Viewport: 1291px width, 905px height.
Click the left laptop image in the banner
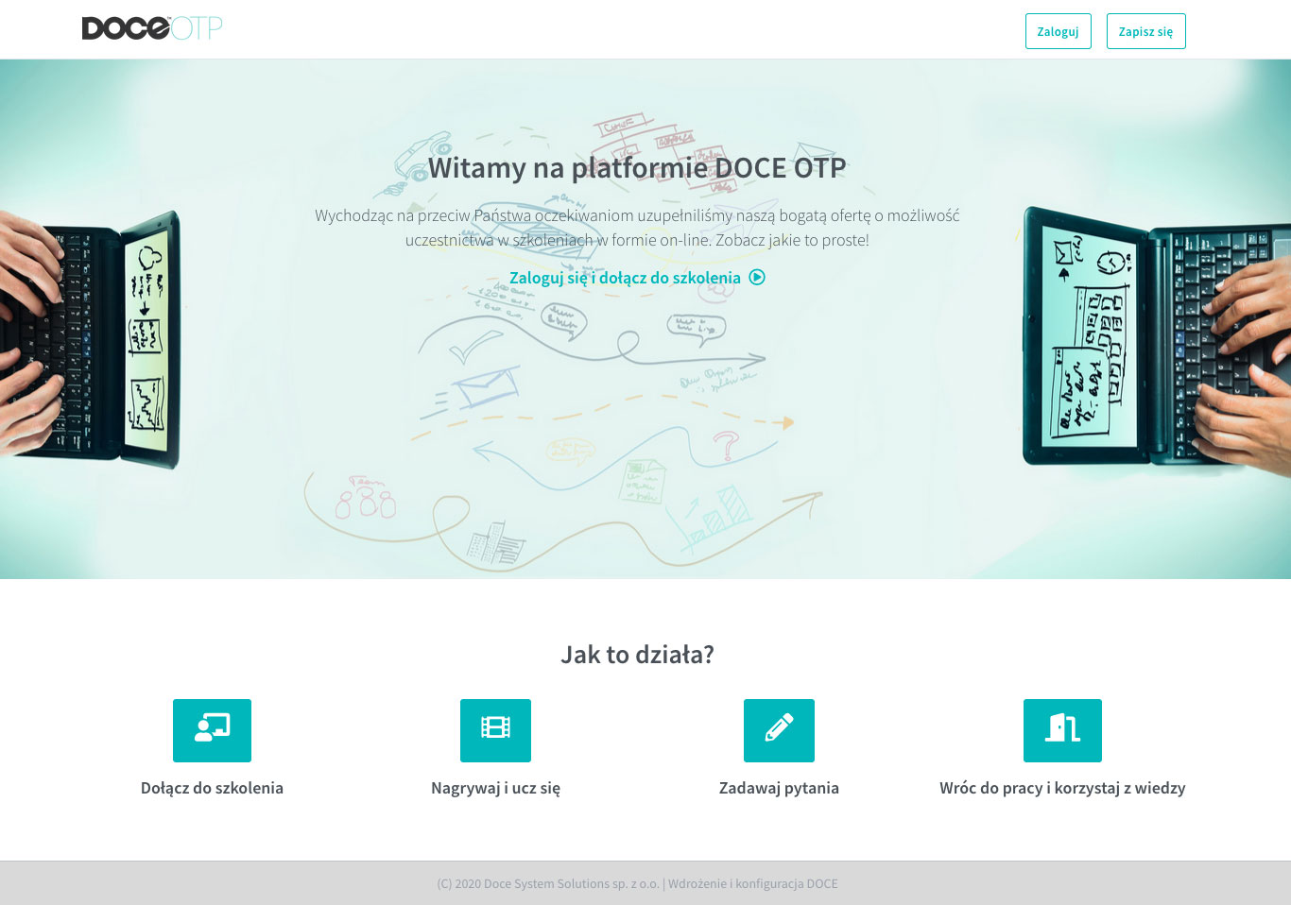[x=95, y=340]
